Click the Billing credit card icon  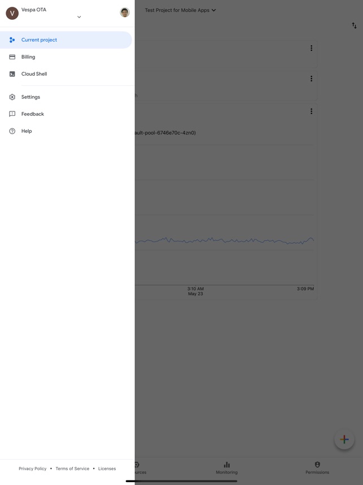coord(12,57)
